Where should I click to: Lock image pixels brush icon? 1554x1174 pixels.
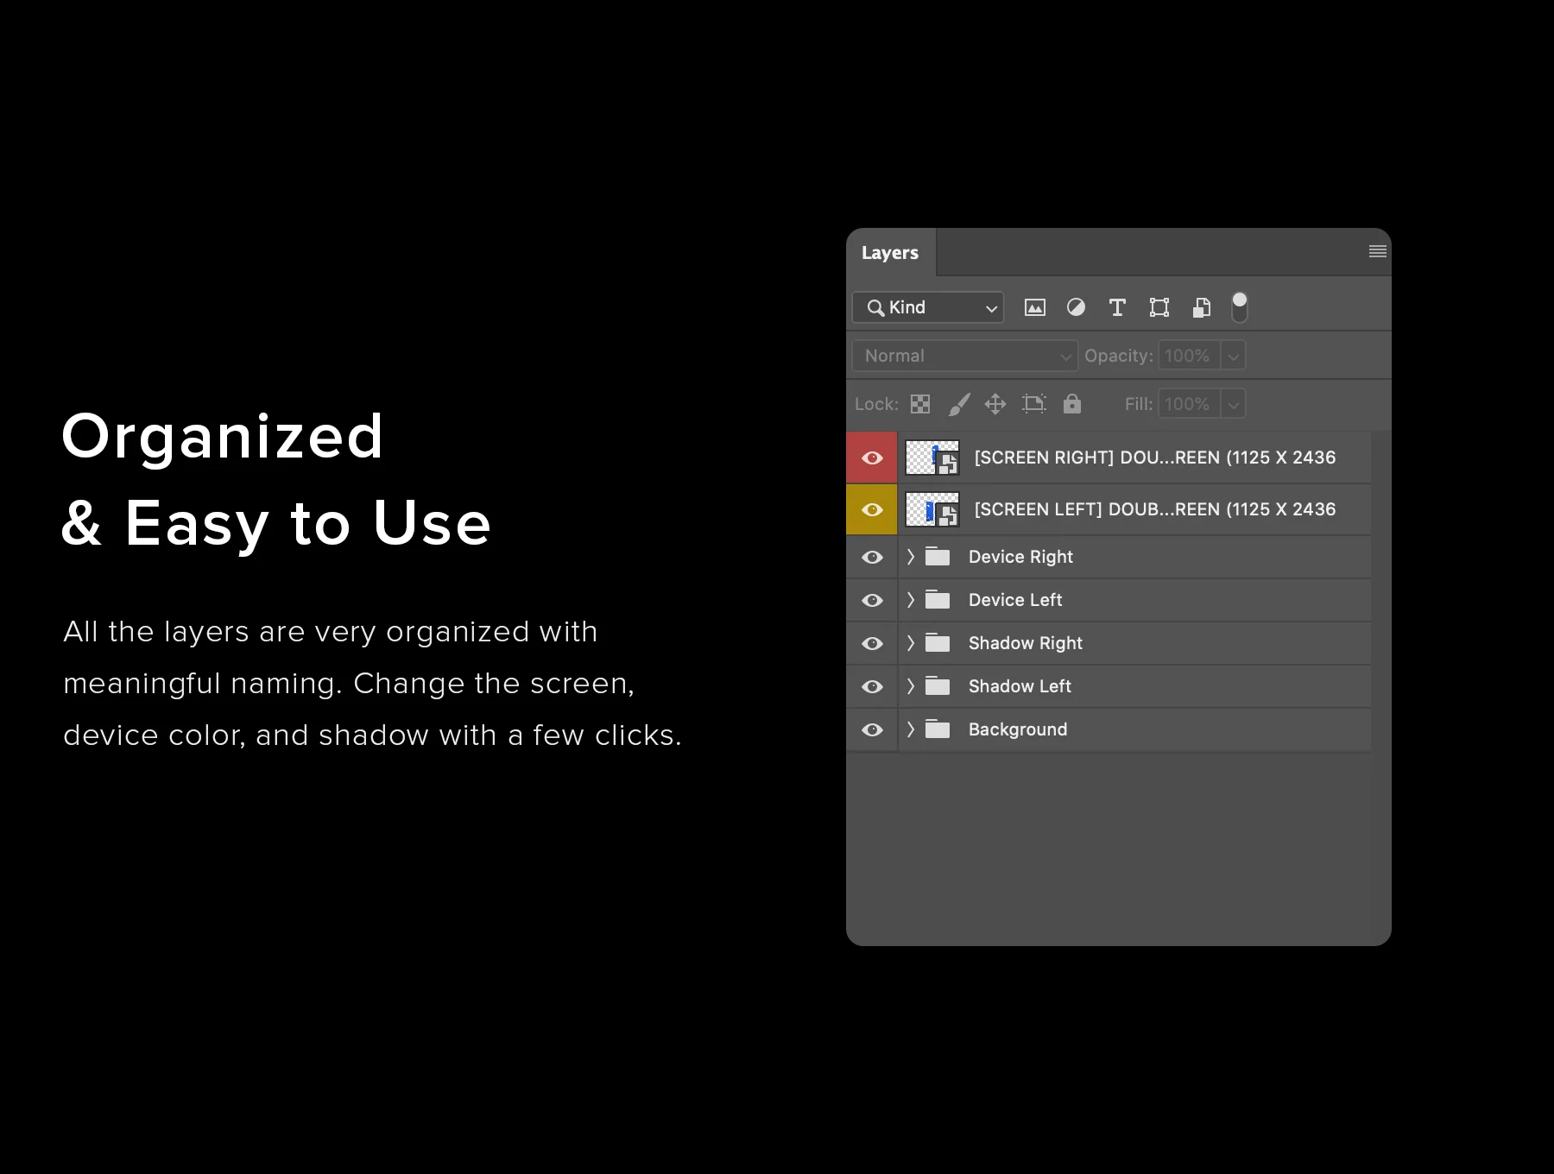pyautogui.click(x=959, y=404)
